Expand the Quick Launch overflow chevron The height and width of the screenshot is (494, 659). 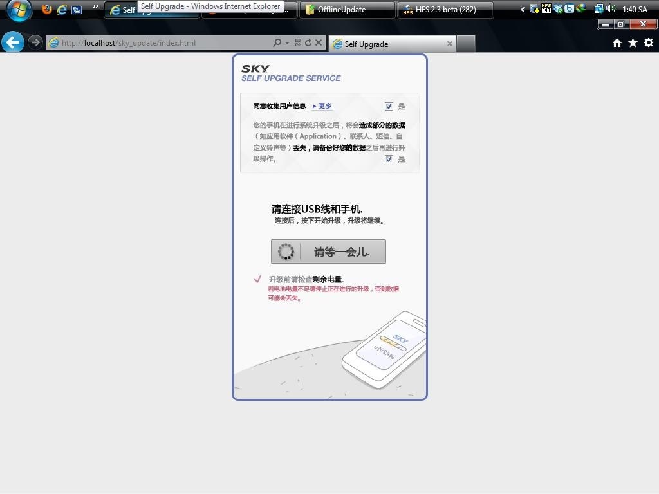pos(95,6)
